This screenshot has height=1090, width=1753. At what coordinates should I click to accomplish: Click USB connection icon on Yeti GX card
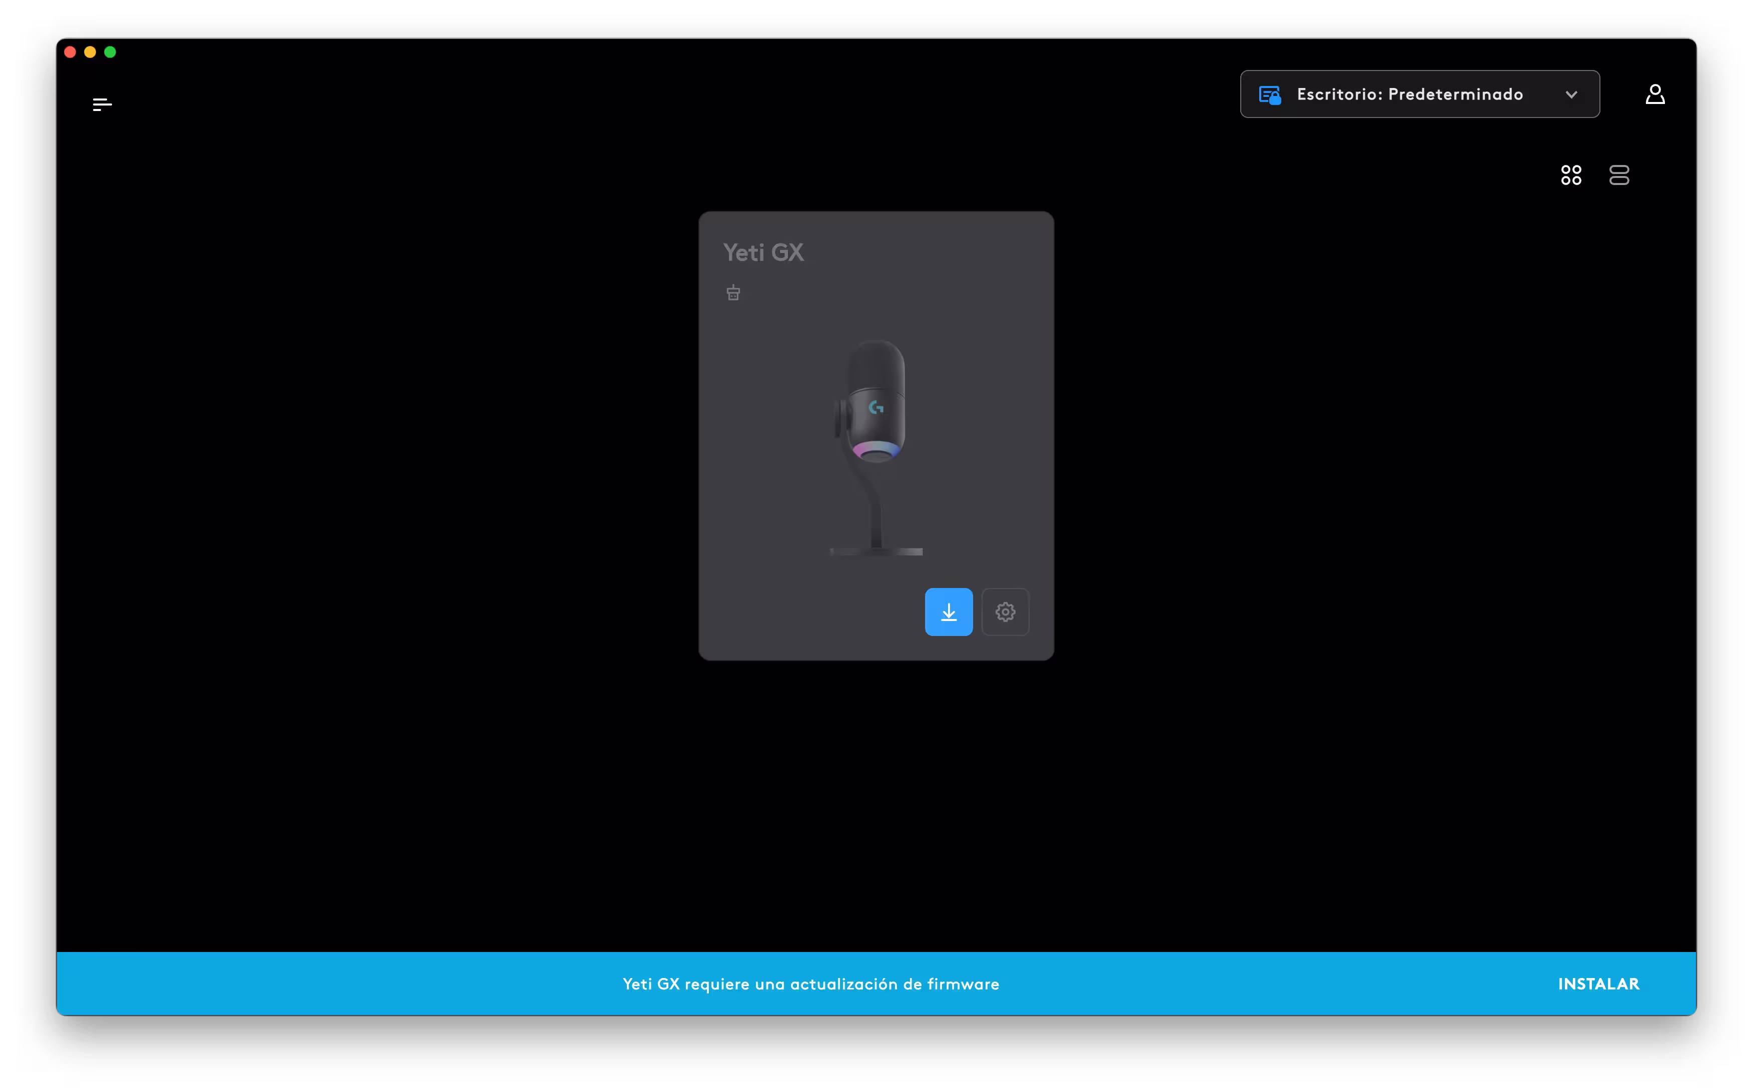click(733, 292)
